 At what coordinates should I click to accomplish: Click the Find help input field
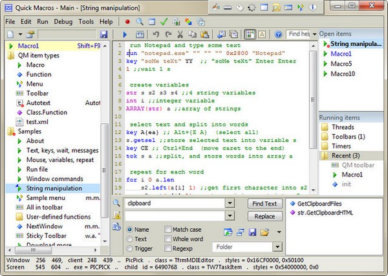click(x=299, y=34)
